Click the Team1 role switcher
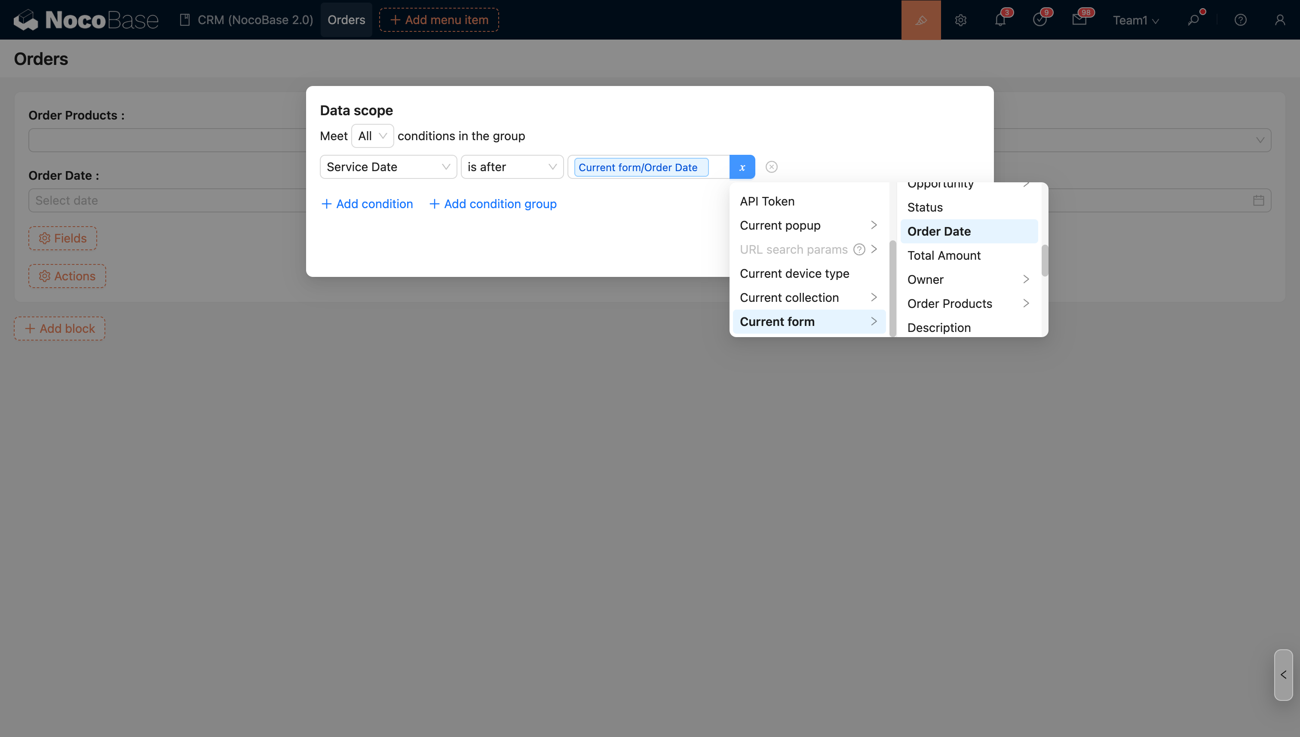 pyautogui.click(x=1135, y=20)
